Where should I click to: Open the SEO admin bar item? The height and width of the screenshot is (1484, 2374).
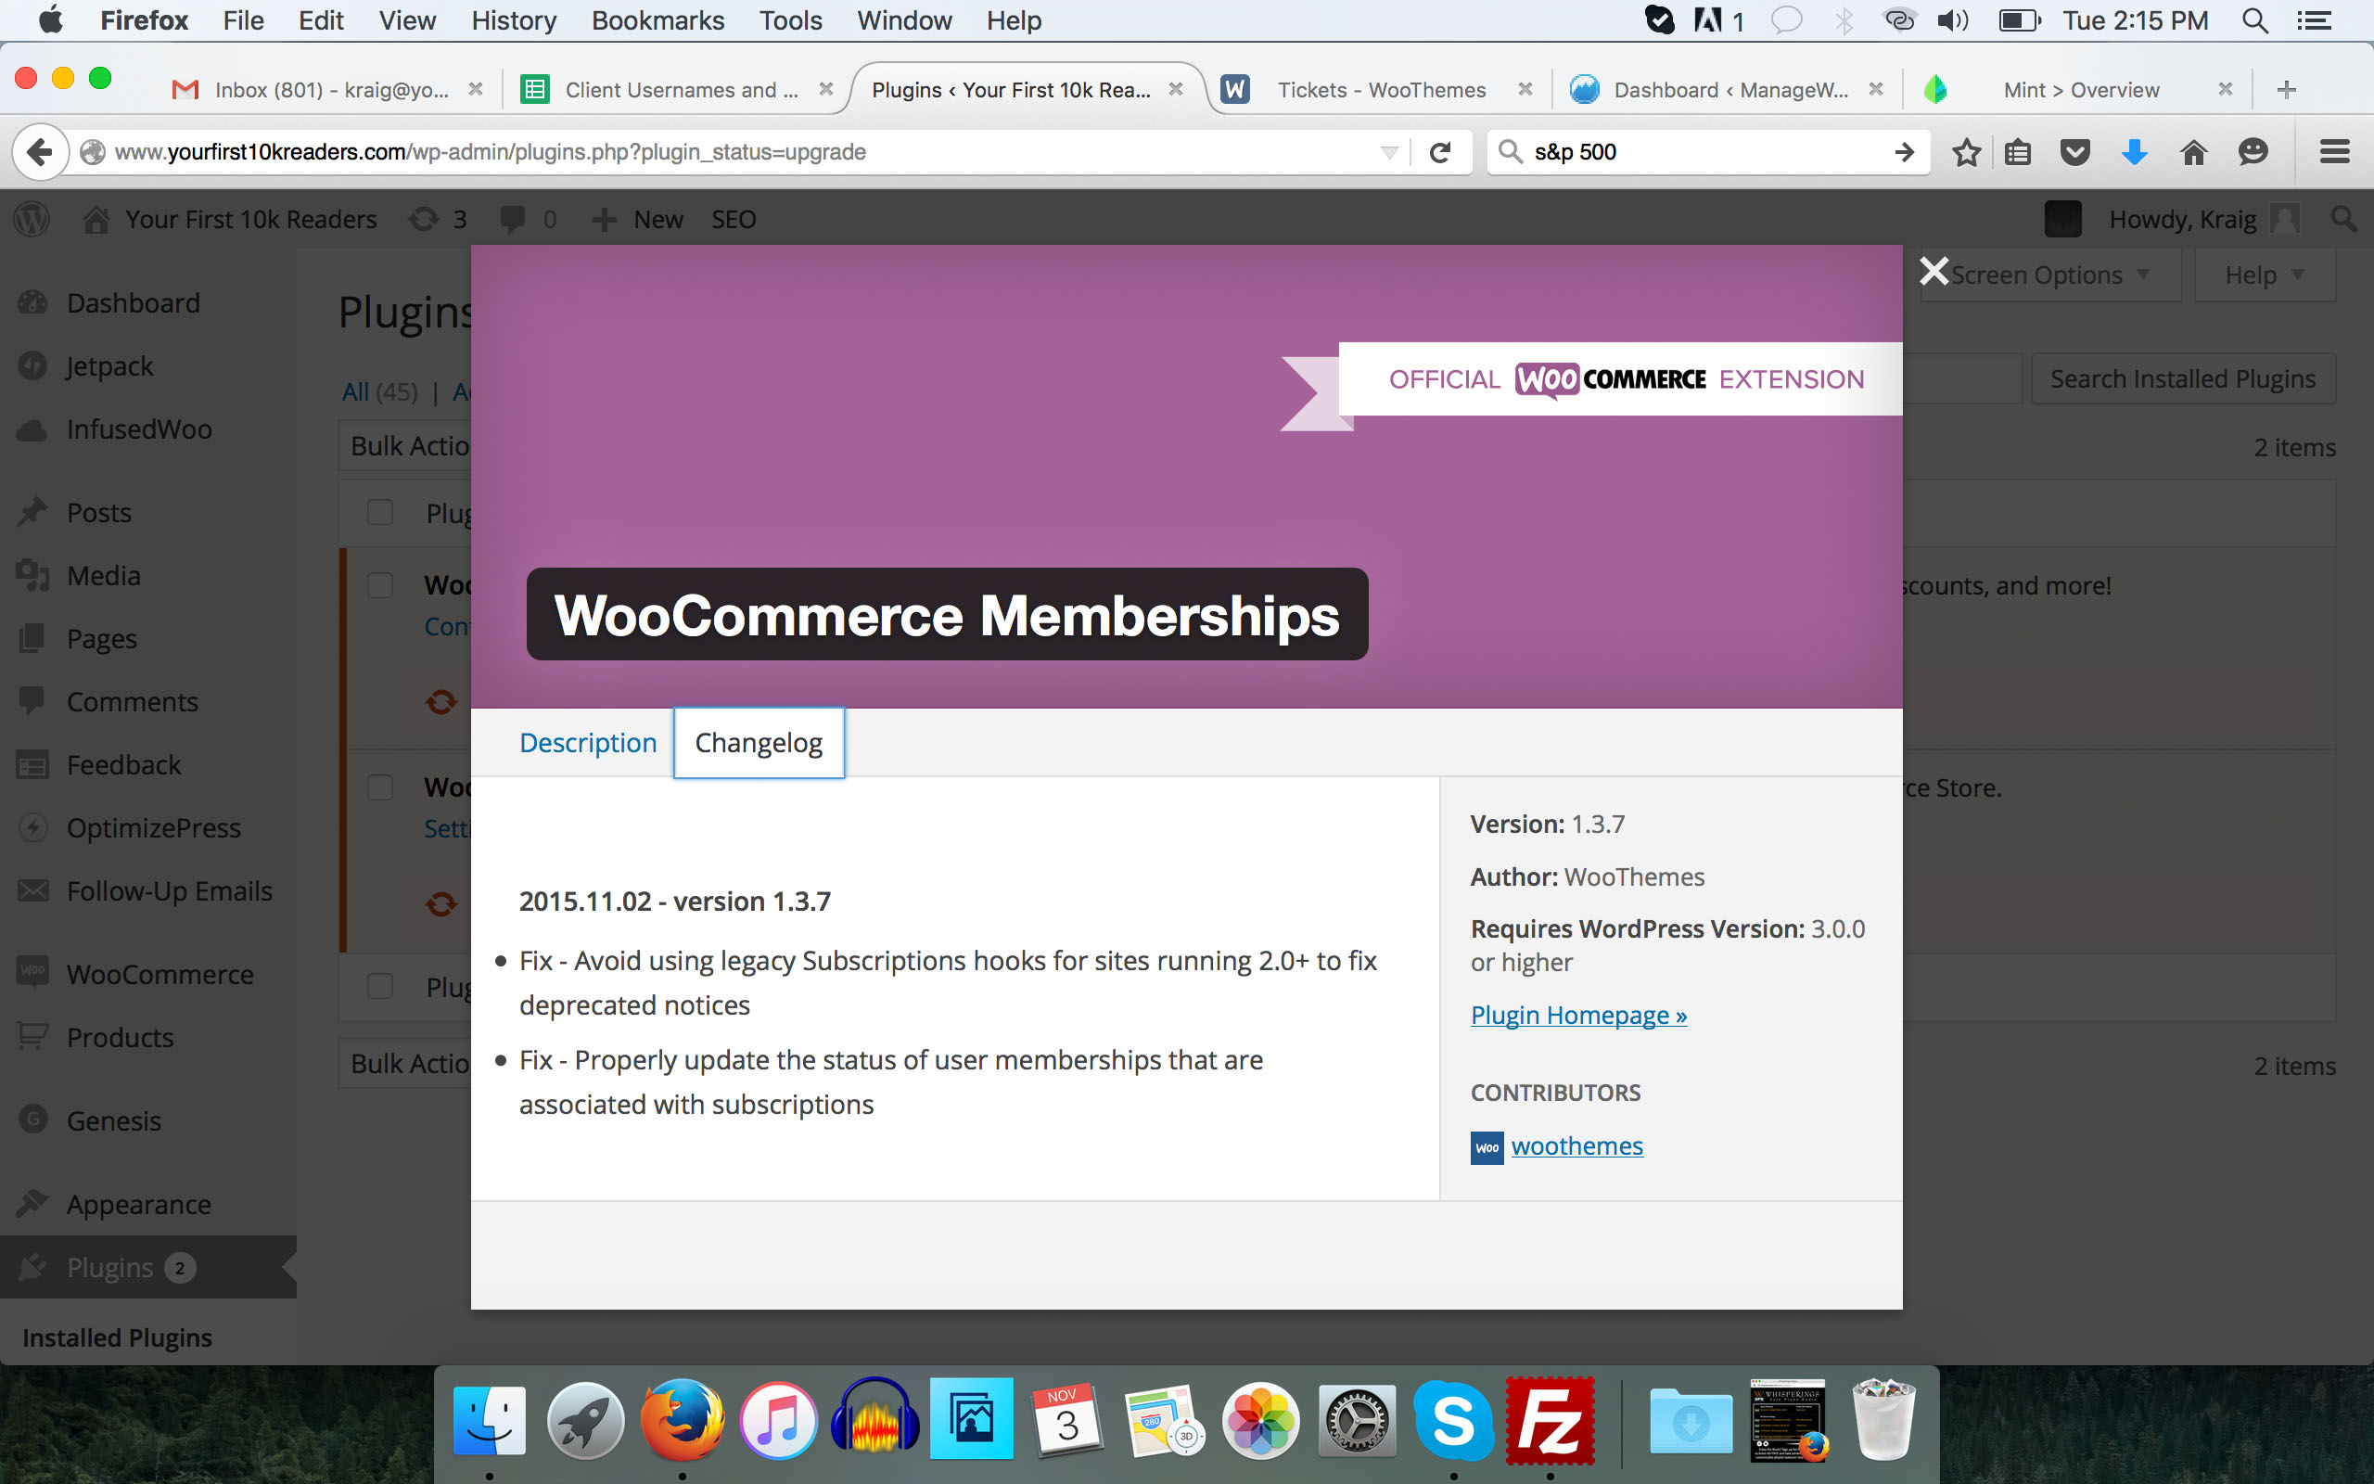pyautogui.click(x=734, y=219)
